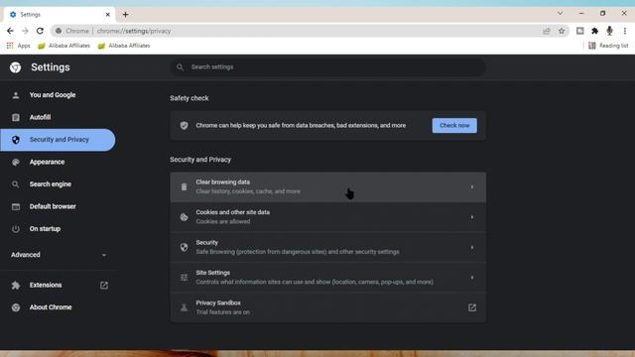Click the On startup power icon
The width and height of the screenshot is (635, 357).
(16, 229)
